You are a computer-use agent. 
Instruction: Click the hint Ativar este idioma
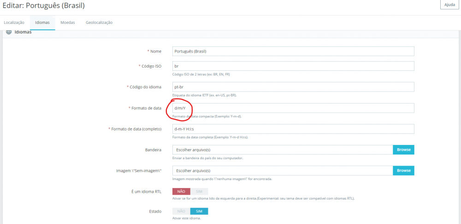[187, 218]
